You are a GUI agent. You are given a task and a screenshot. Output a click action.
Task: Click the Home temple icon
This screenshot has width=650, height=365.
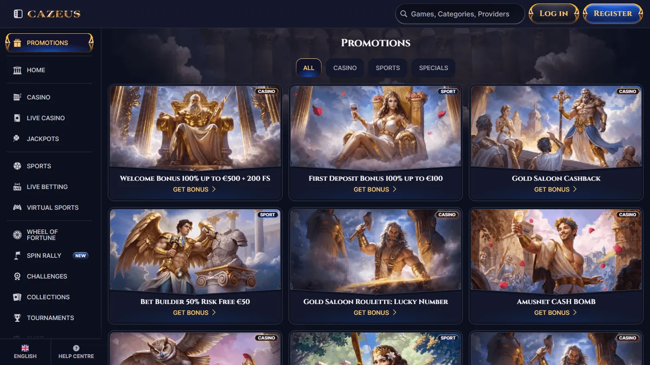coord(17,70)
